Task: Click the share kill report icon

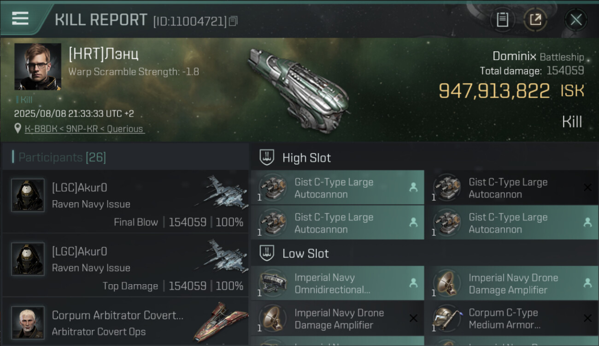Action: (x=535, y=19)
